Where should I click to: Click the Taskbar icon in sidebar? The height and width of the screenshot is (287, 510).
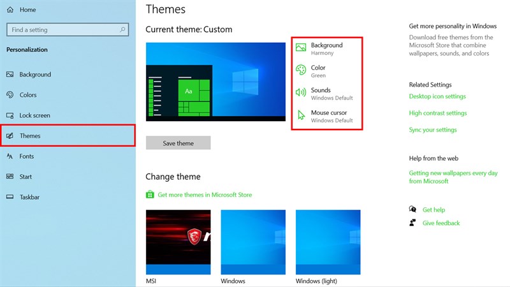10,197
